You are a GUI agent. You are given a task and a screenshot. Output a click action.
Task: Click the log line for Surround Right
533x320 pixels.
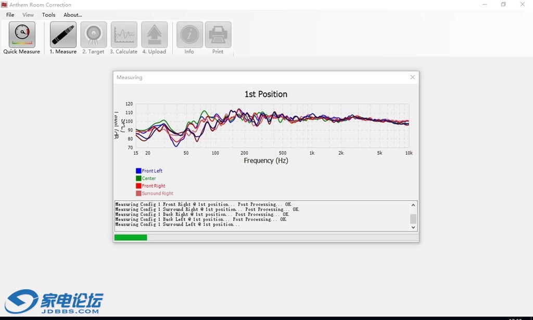pos(207,210)
